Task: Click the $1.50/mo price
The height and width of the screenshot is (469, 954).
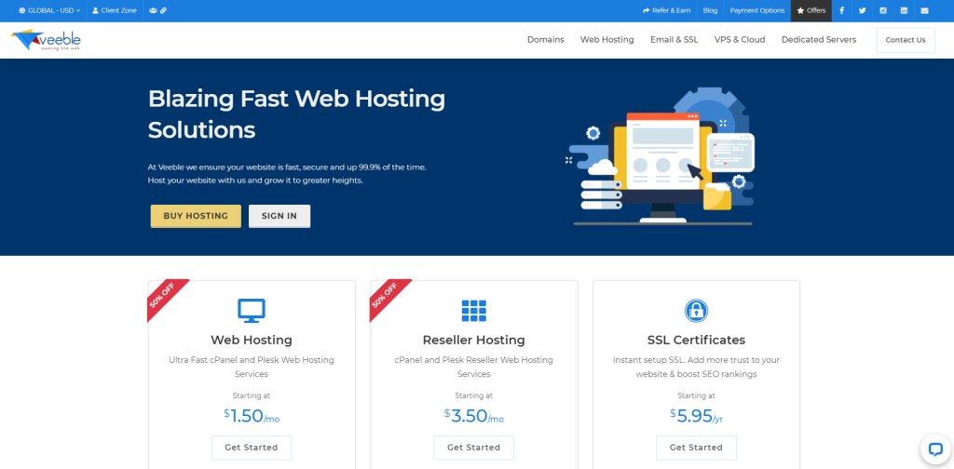Action: (x=252, y=416)
